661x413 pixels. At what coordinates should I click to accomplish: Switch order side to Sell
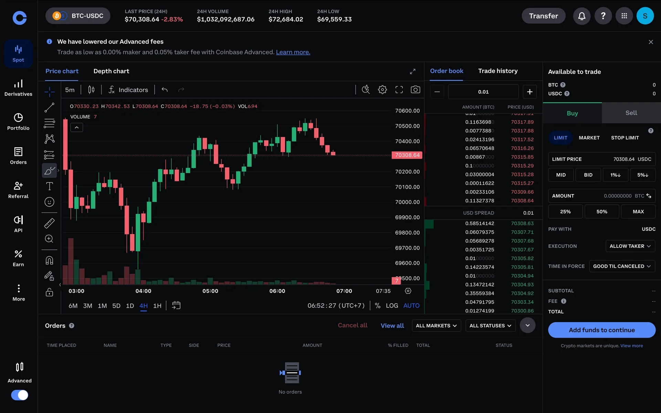(631, 113)
